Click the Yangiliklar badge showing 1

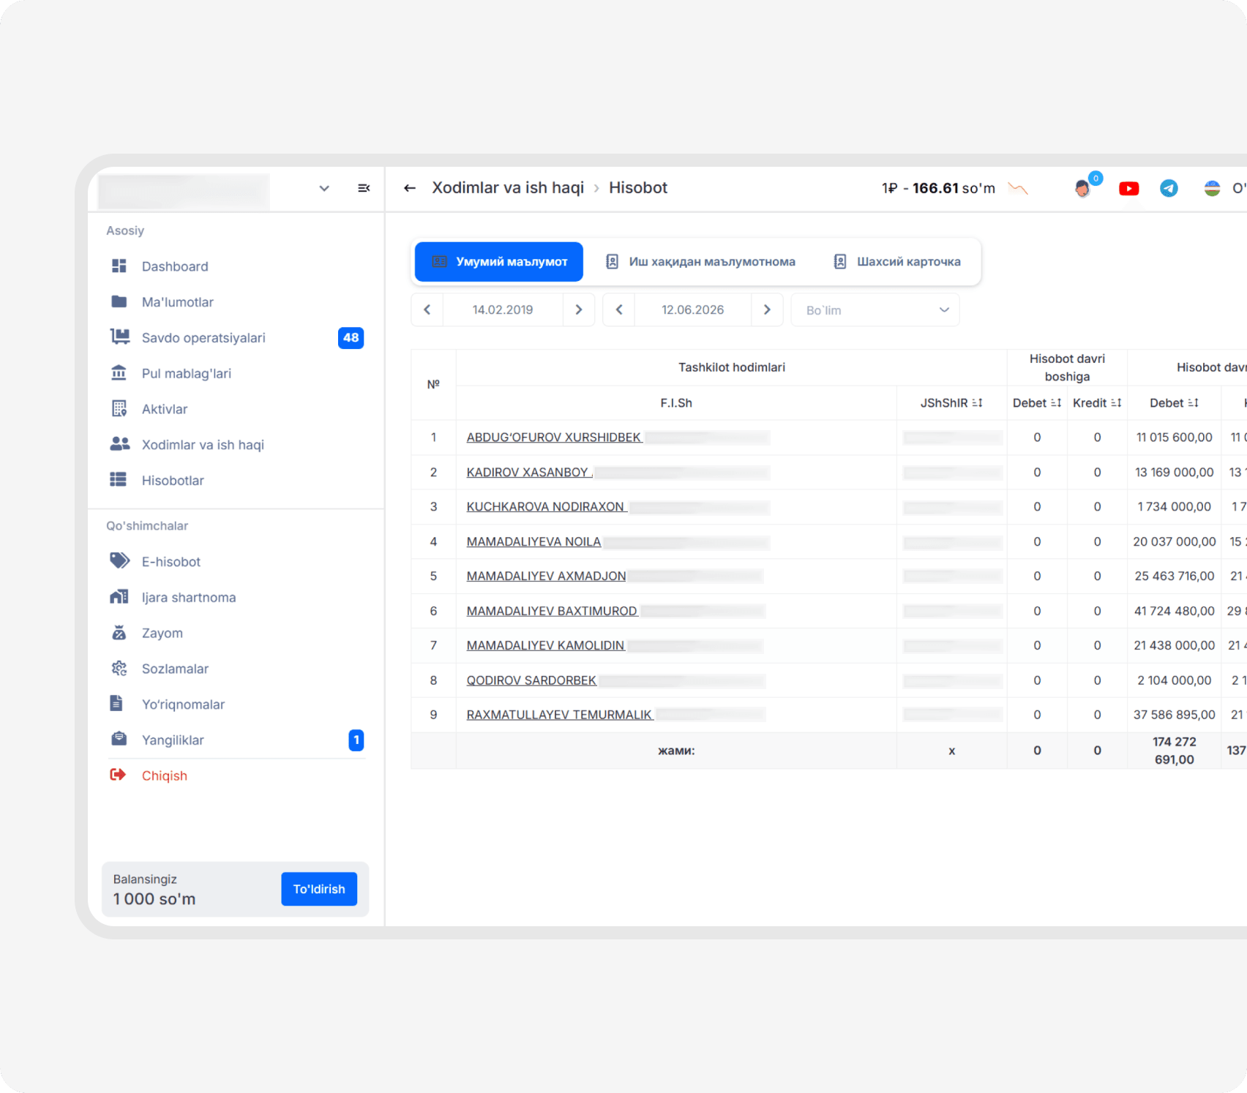[x=356, y=740]
